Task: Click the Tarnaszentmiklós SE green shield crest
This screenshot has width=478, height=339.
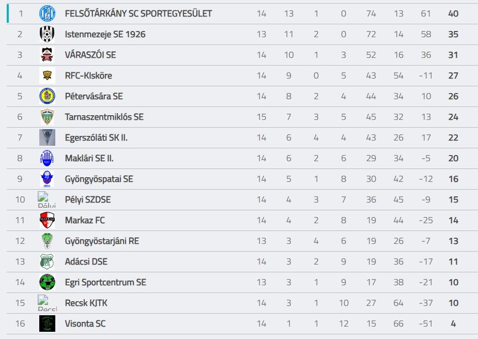Action: [47, 117]
